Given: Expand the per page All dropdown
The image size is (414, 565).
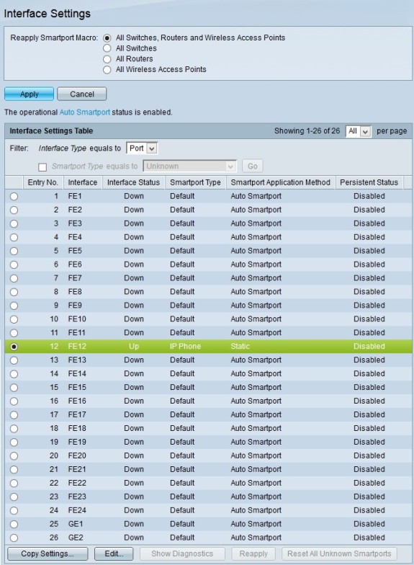Looking at the screenshot, I should (358, 131).
